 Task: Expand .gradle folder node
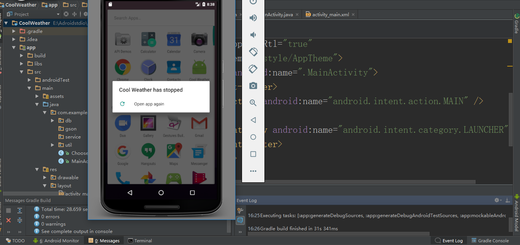(14, 31)
